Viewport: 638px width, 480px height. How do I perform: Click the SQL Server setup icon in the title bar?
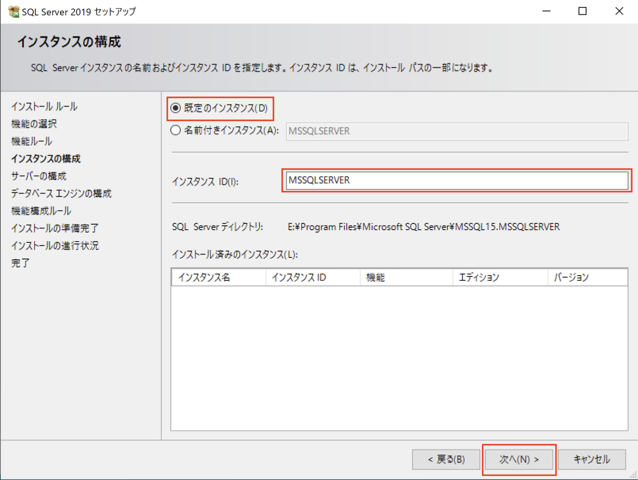point(15,11)
